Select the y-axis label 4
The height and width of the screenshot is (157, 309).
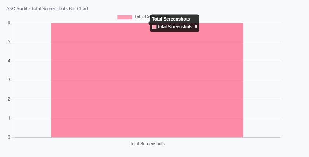pyautogui.click(x=9, y=61)
